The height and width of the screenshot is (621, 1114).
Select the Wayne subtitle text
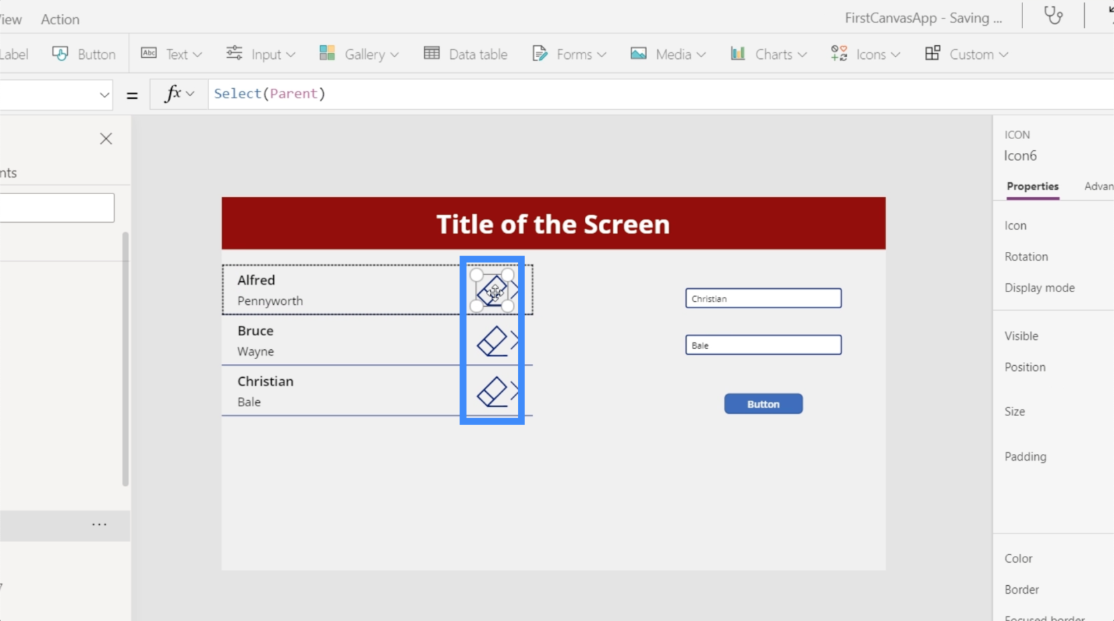pyautogui.click(x=255, y=351)
